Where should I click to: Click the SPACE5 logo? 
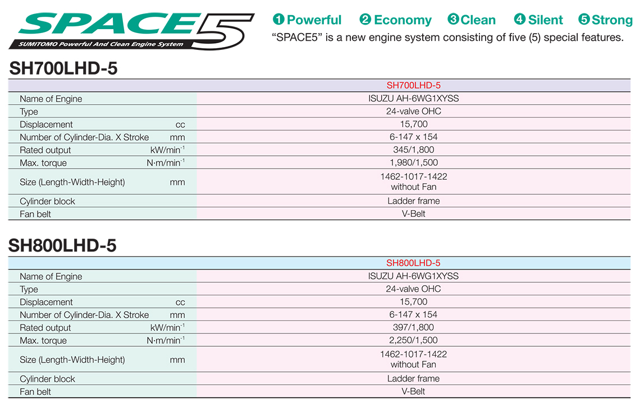[132, 28]
